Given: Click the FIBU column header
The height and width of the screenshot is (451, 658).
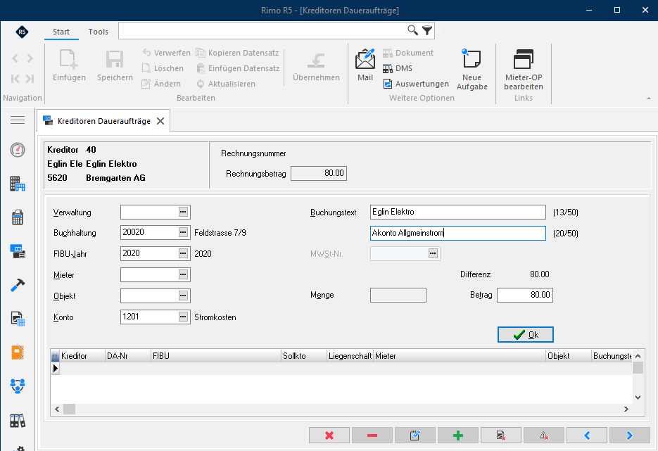Looking at the screenshot, I should [x=215, y=356].
